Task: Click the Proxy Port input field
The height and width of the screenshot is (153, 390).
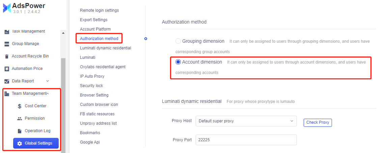Action: pyautogui.click(x=246, y=140)
